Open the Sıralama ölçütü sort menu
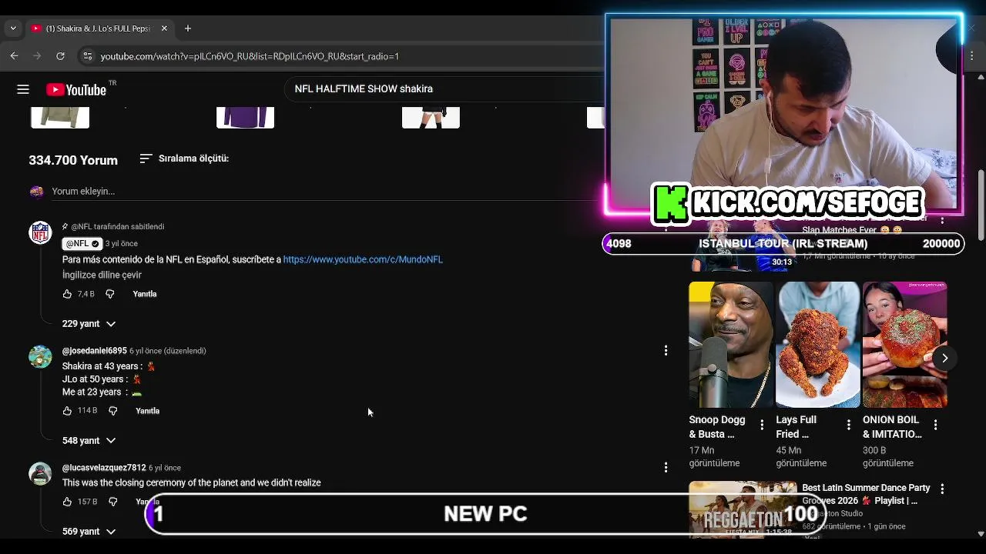This screenshot has width=986, height=554. (184, 159)
